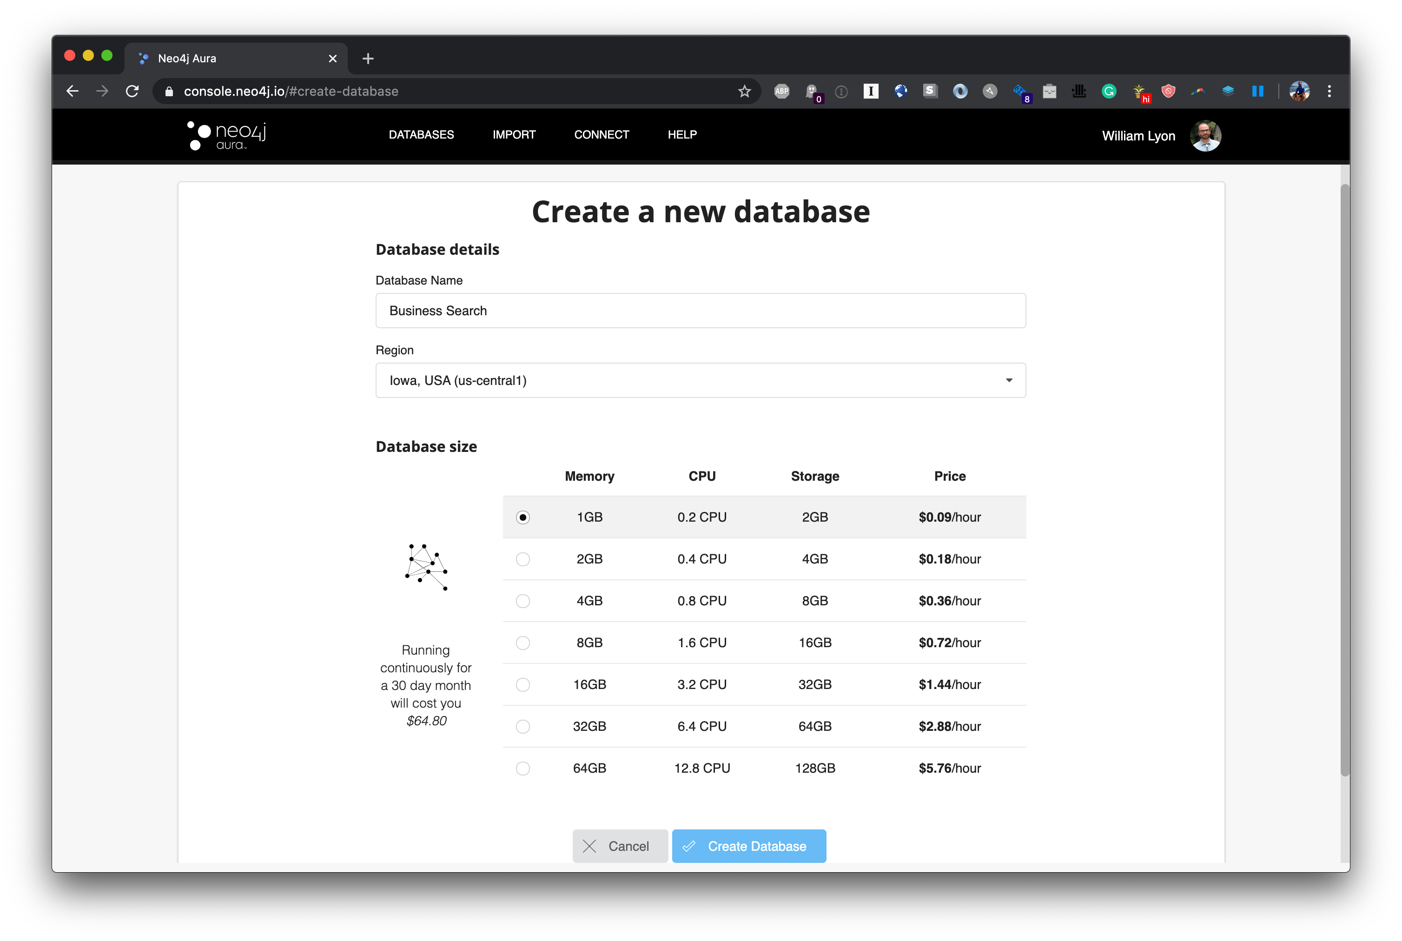Select the 2GB memory option
The image size is (1402, 941).
pyautogui.click(x=522, y=559)
